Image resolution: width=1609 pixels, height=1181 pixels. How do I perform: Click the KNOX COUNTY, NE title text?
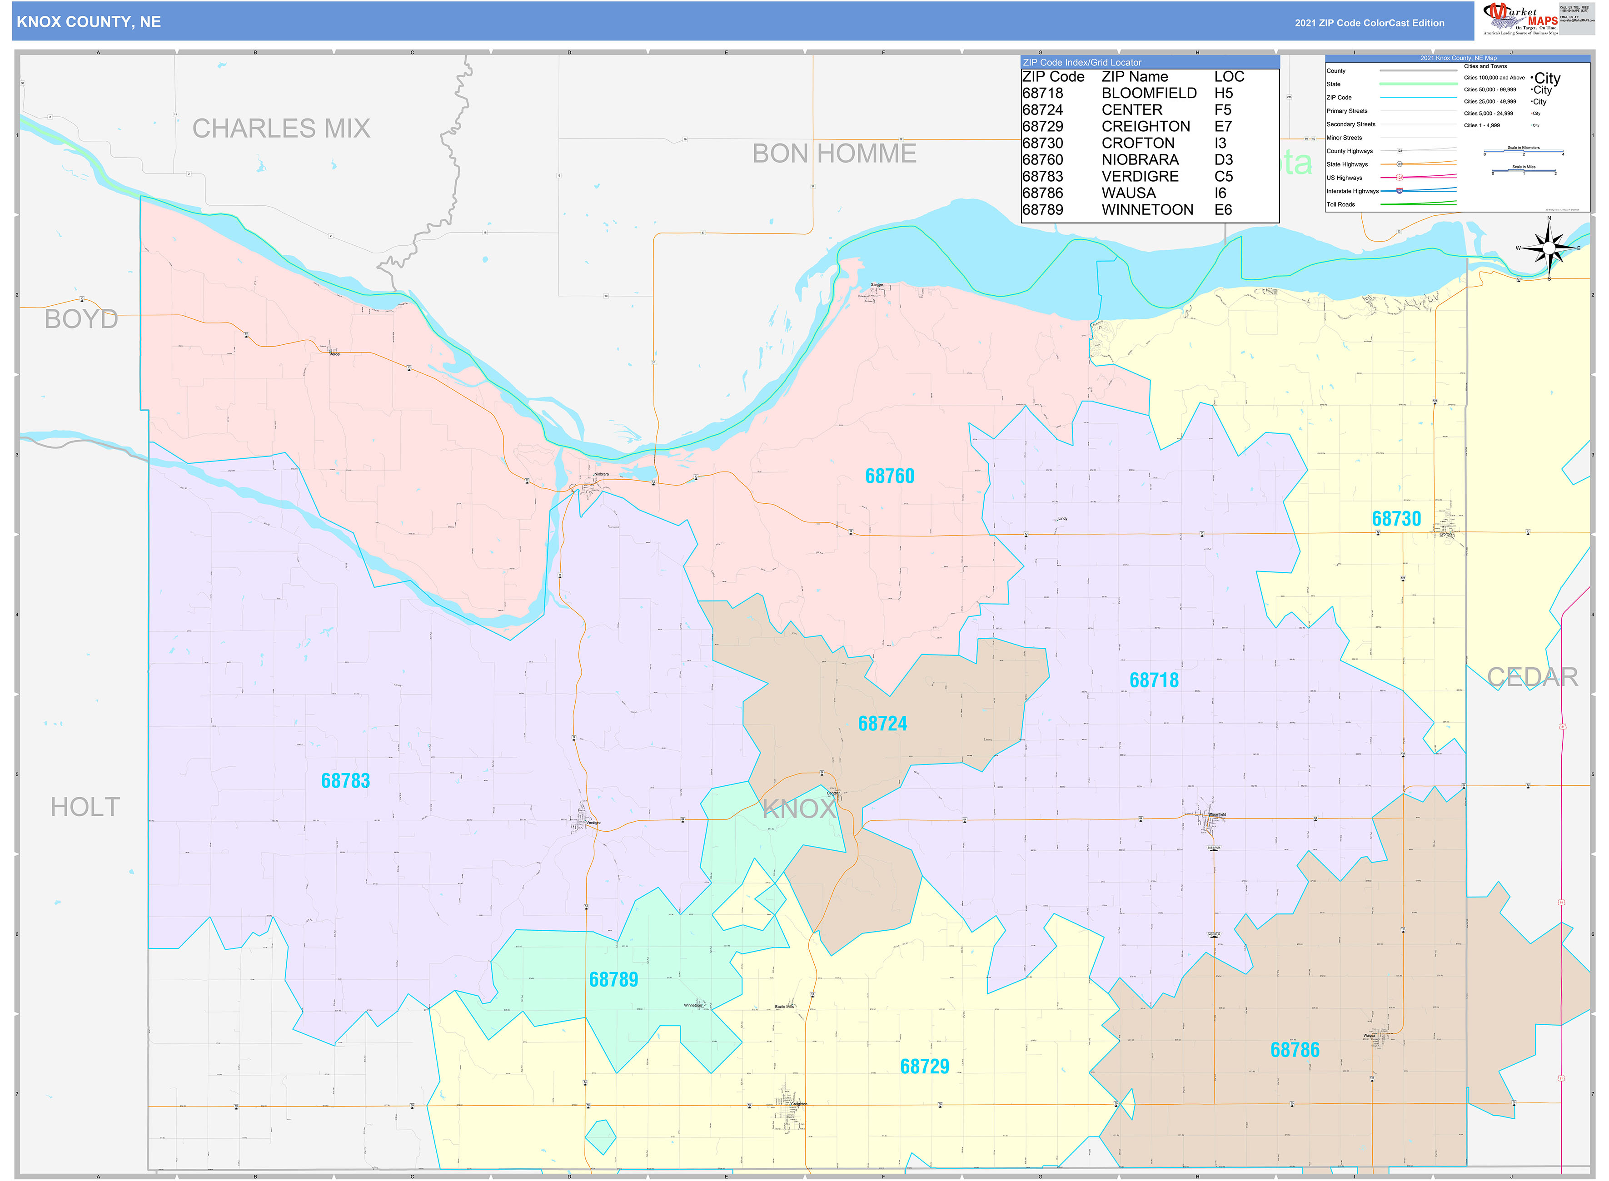pos(89,22)
